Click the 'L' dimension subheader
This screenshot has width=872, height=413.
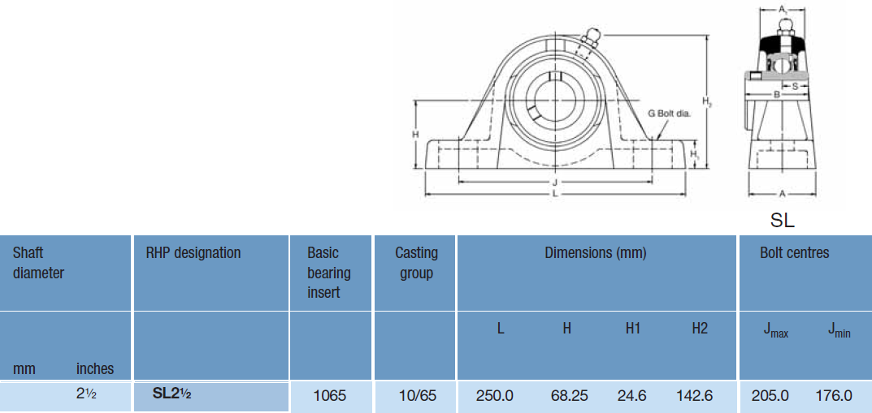click(x=501, y=329)
